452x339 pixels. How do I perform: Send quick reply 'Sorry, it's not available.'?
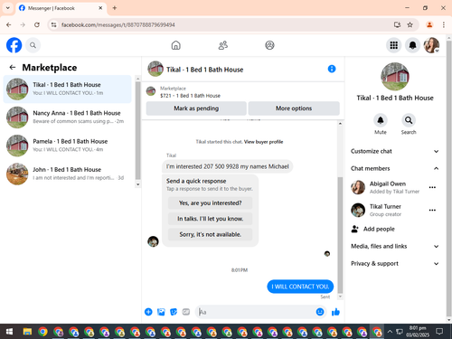pyautogui.click(x=210, y=234)
